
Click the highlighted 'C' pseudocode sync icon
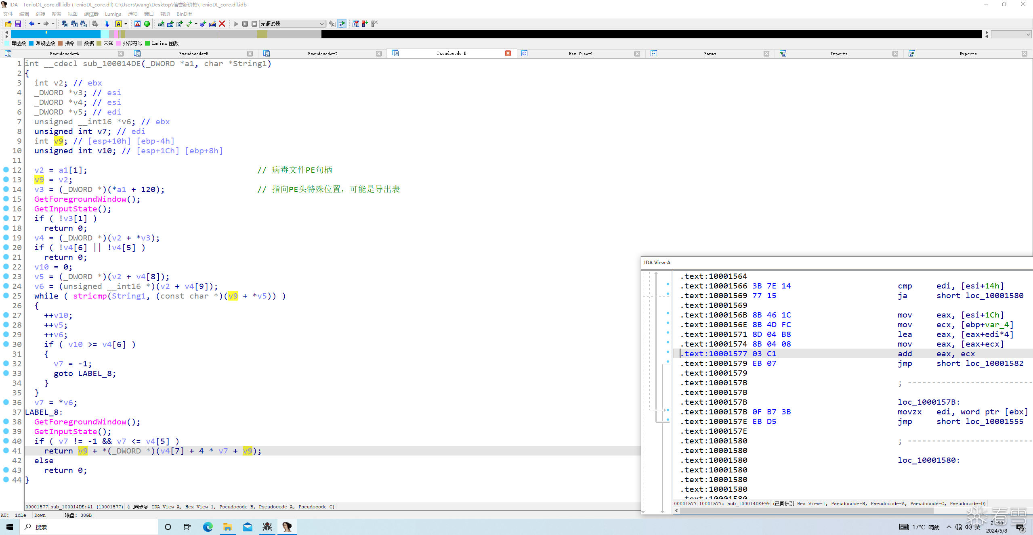[x=342, y=24]
